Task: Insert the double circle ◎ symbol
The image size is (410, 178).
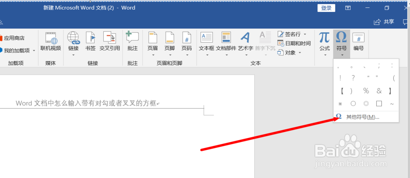Action: point(366,103)
